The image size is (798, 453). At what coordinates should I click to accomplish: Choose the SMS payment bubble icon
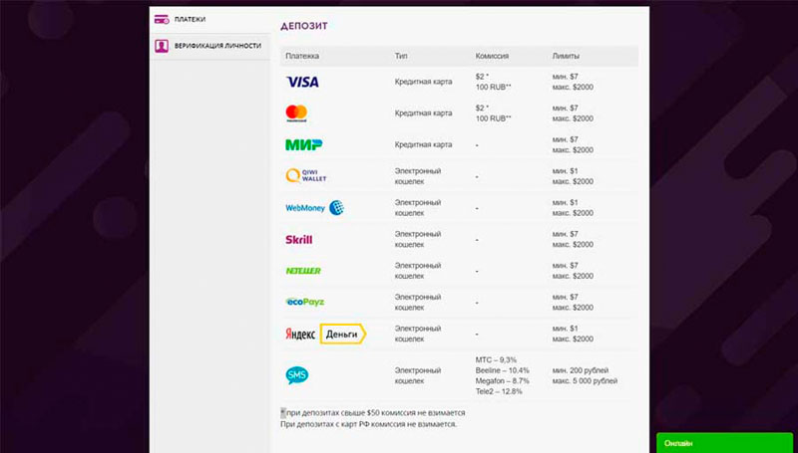(x=297, y=375)
